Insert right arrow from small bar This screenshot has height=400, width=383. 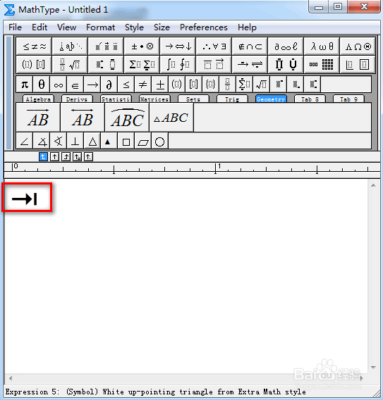(92, 85)
